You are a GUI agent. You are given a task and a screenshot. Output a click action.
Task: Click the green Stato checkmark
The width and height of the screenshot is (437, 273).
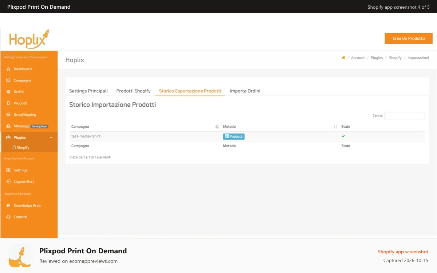coord(343,136)
